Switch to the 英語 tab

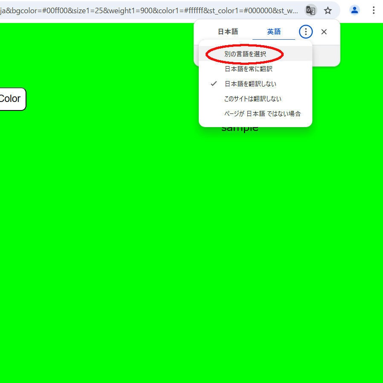[x=273, y=32]
